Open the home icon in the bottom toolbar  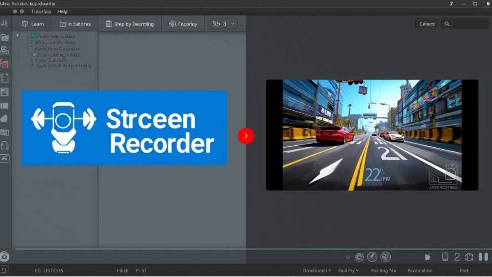(469, 257)
